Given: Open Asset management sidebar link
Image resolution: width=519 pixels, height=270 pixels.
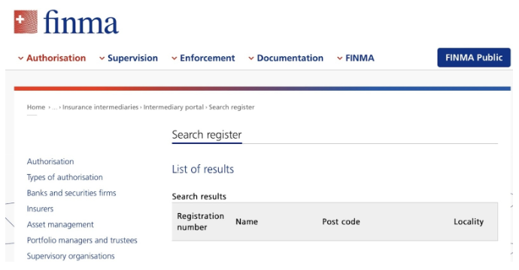Looking at the screenshot, I should (x=60, y=224).
